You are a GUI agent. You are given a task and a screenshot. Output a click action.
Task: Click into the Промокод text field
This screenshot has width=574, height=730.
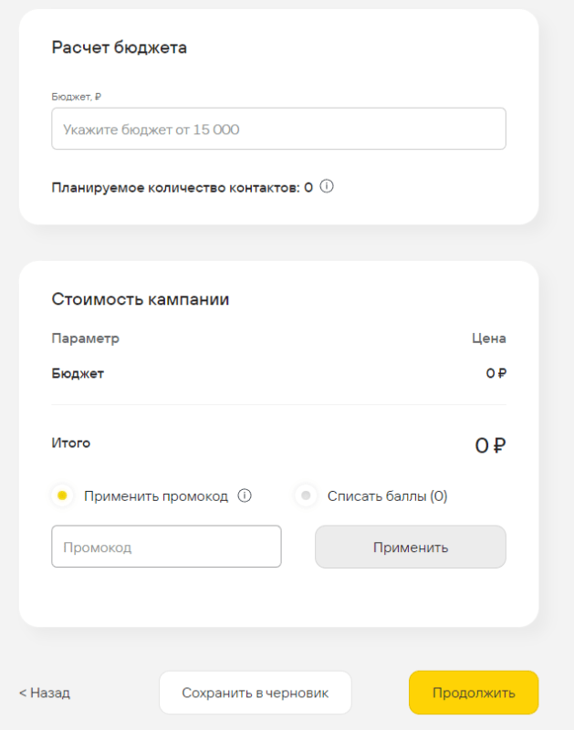pyautogui.click(x=166, y=547)
